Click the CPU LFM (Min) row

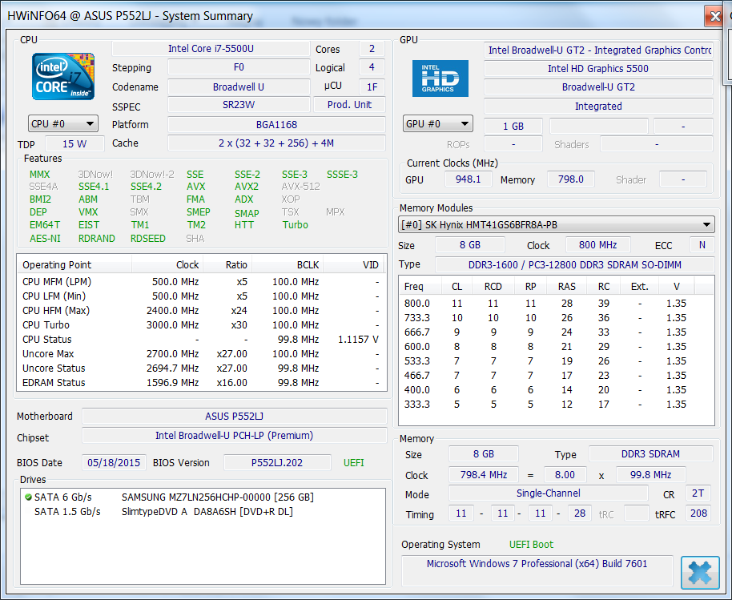(x=202, y=296)
